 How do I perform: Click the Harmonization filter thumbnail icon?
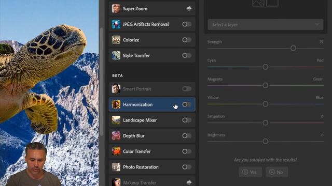click(116, 104)
